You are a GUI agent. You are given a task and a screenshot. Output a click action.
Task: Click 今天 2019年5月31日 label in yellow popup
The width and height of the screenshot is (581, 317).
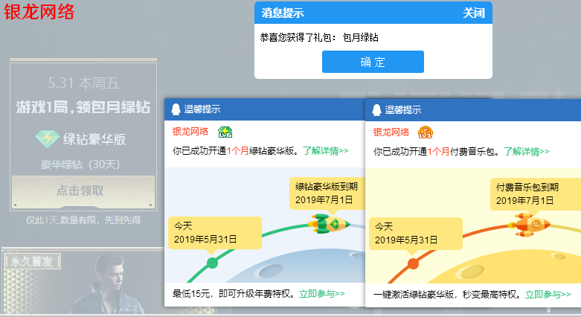pos(416,234)
